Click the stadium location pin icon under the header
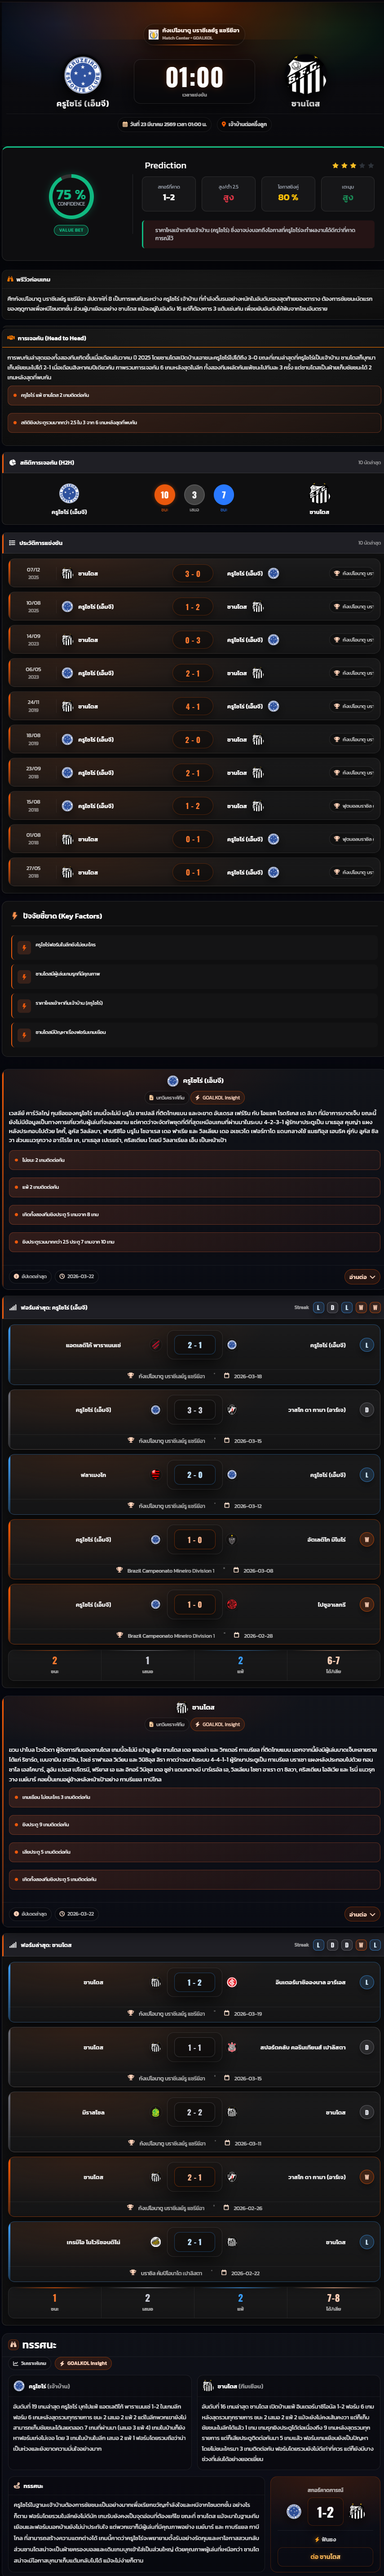Screen dimensions: 384x2576 click(223, 125)
